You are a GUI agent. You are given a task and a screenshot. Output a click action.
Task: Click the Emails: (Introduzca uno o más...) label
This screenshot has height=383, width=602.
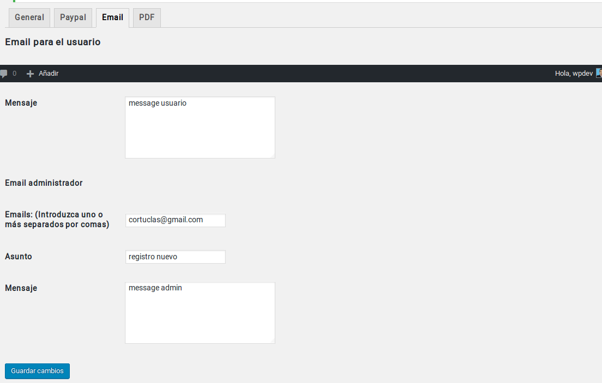pyautogui.click(x=57, y=220)
